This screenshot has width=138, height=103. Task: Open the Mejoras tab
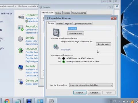[x=68, y=23]
